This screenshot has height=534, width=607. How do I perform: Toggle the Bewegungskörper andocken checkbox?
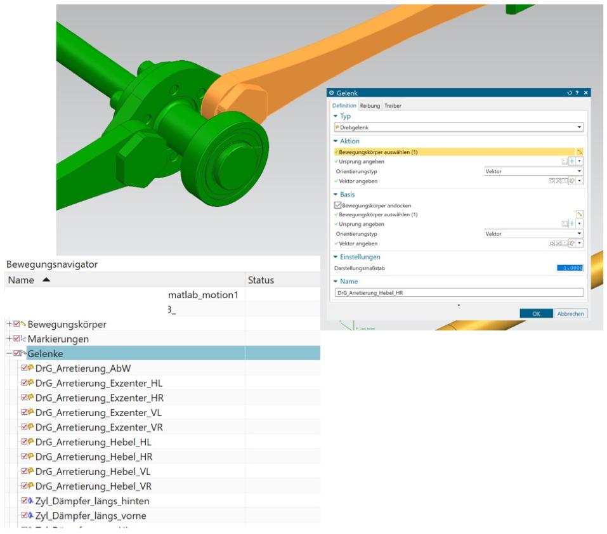(337, 205)
